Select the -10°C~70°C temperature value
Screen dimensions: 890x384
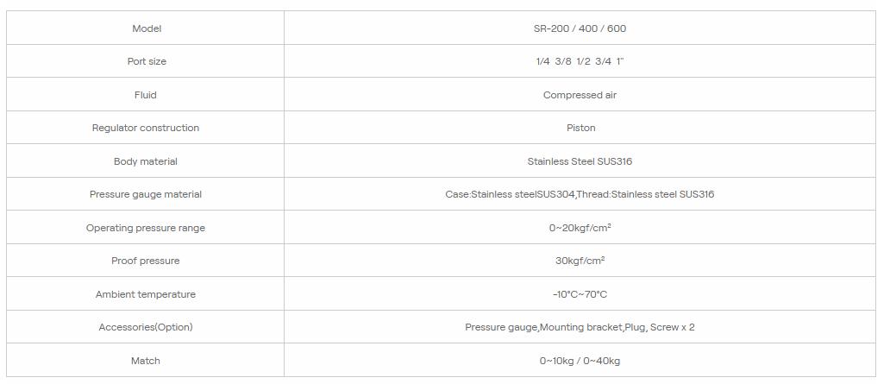(580, 294)
